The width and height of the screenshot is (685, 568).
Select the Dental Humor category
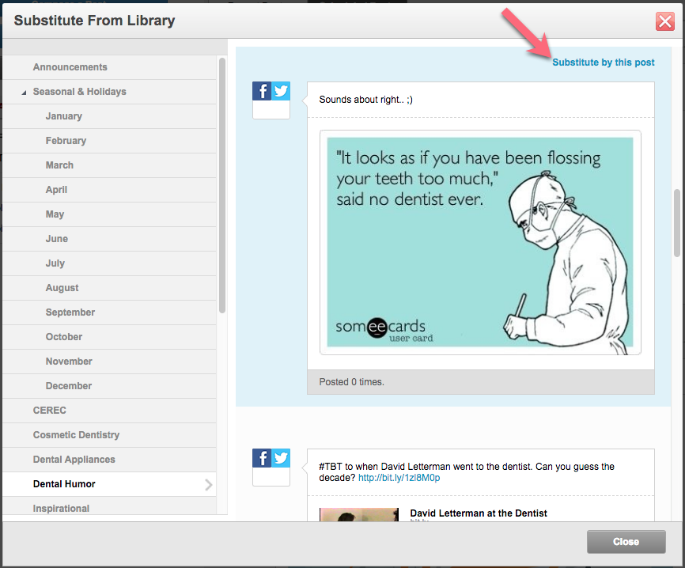click(109, 483)
